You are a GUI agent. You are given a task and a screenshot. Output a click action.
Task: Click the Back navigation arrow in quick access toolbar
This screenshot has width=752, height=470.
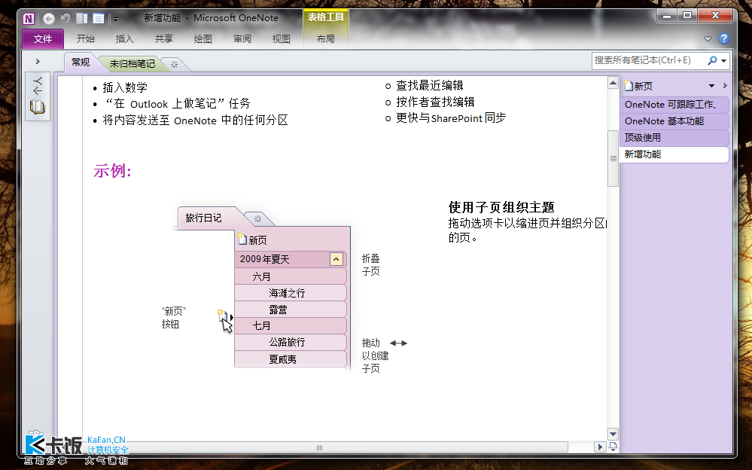coord(49,19)
